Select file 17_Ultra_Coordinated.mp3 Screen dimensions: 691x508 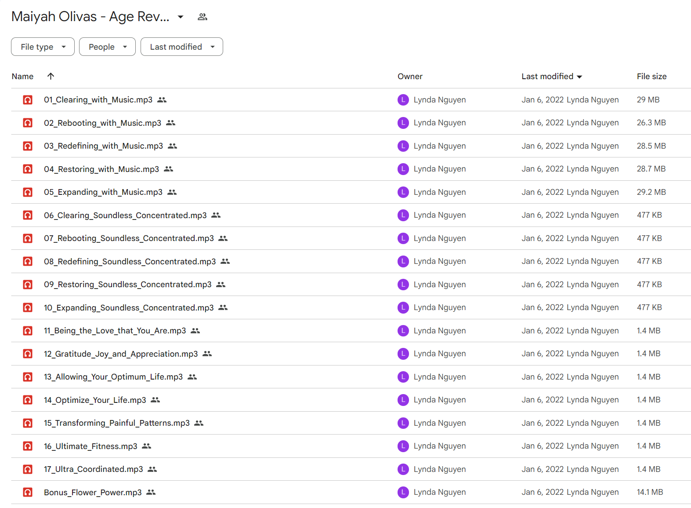(94, 469)
